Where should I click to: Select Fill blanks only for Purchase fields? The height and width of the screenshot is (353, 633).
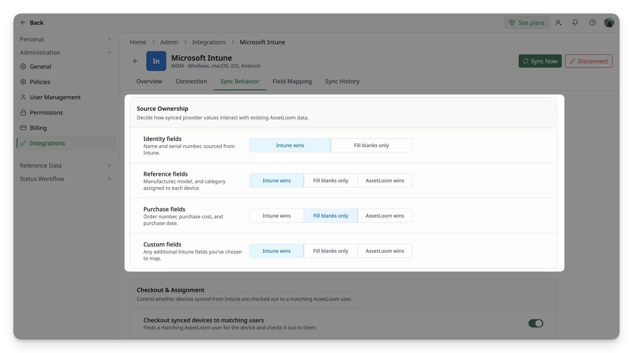click(330, 216)
